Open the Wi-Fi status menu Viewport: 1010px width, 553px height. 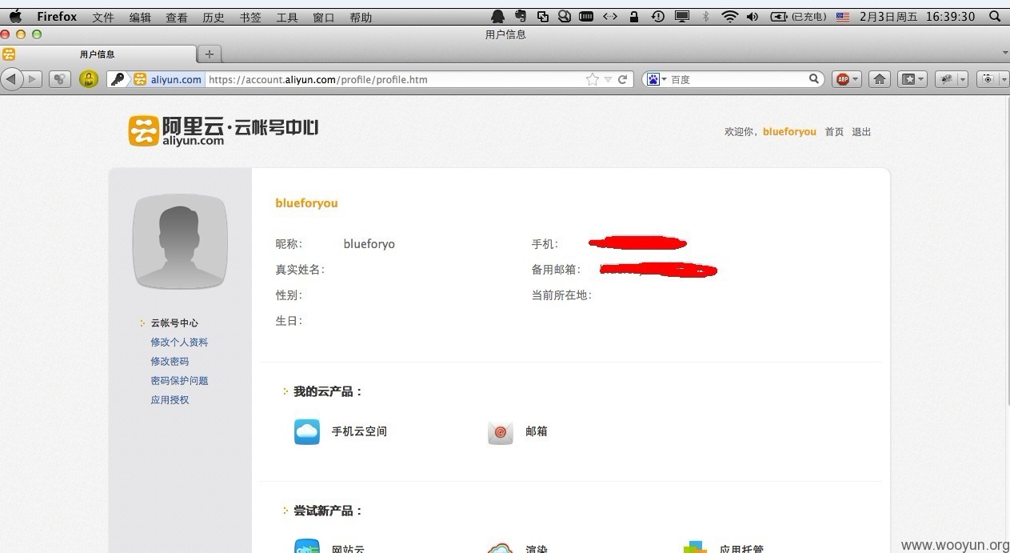729,16
